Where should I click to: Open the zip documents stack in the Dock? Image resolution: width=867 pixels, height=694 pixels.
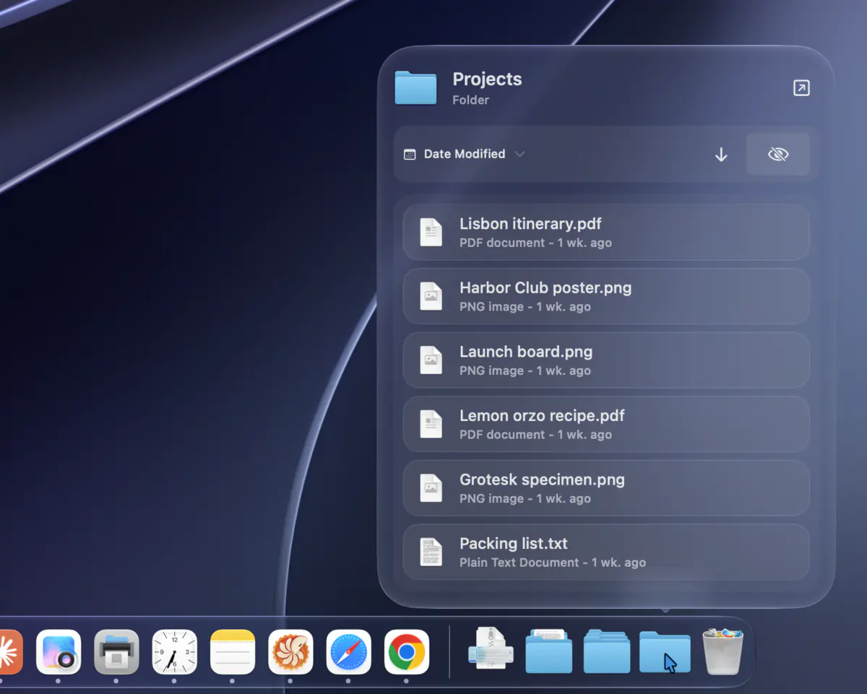pos(491,648)
